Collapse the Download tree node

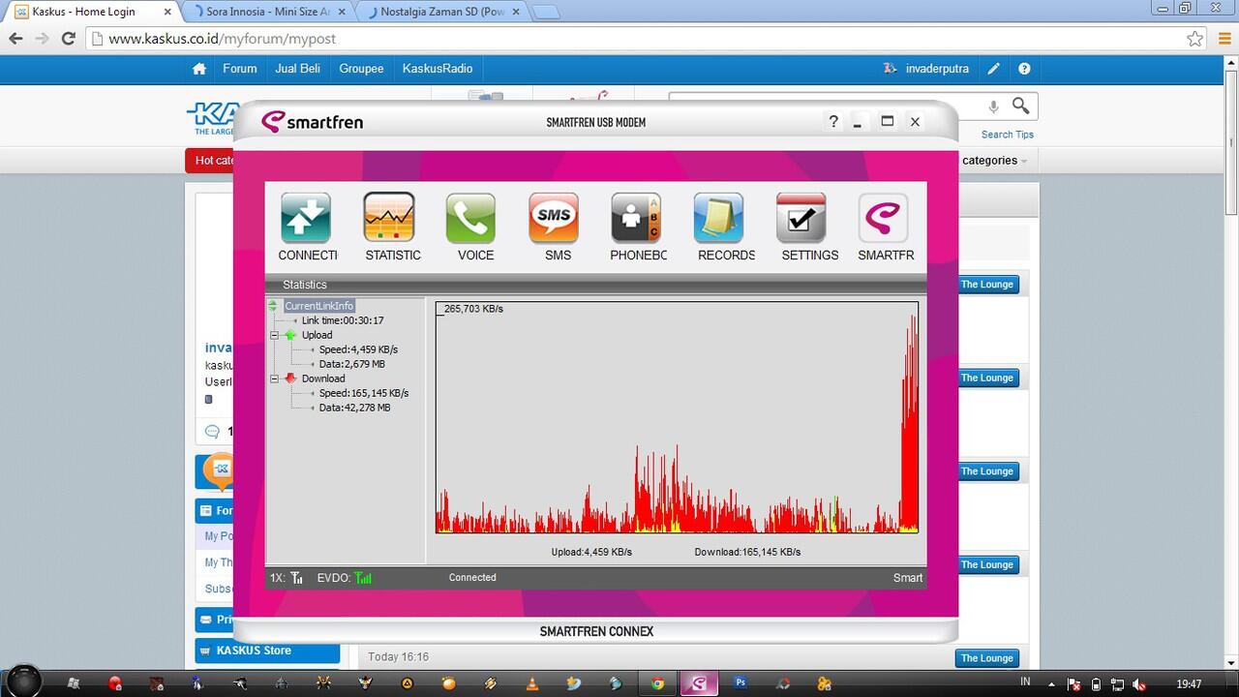click(274, 379)
